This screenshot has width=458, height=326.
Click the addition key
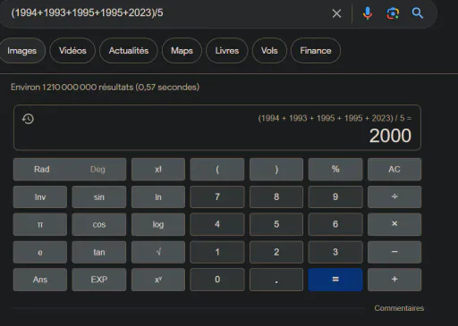pos(394,280)
